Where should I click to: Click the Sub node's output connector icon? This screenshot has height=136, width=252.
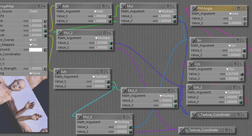[x=57, y=72]
